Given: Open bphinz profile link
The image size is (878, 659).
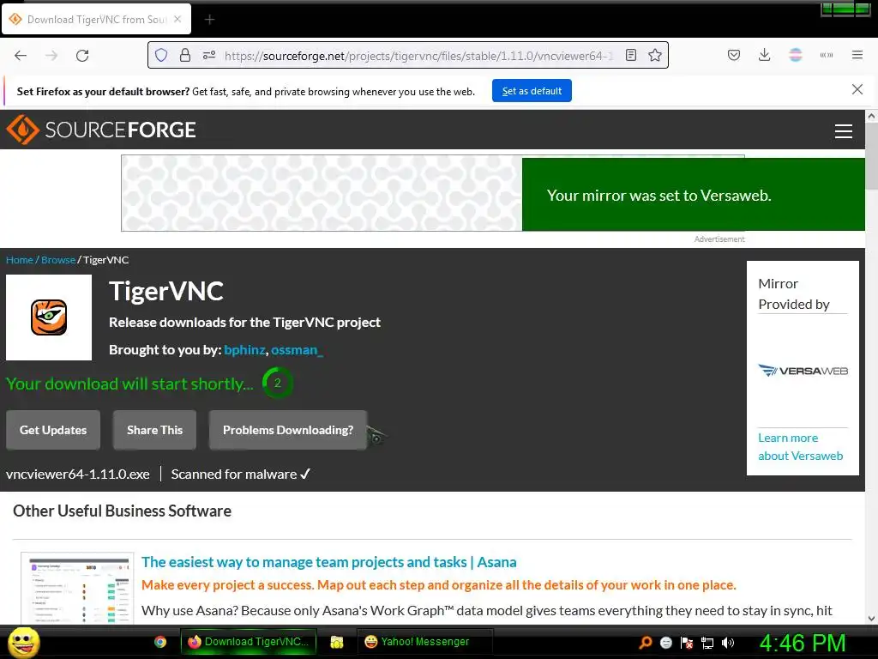Looking at the screenshot, I should click(x=244, y=350).
